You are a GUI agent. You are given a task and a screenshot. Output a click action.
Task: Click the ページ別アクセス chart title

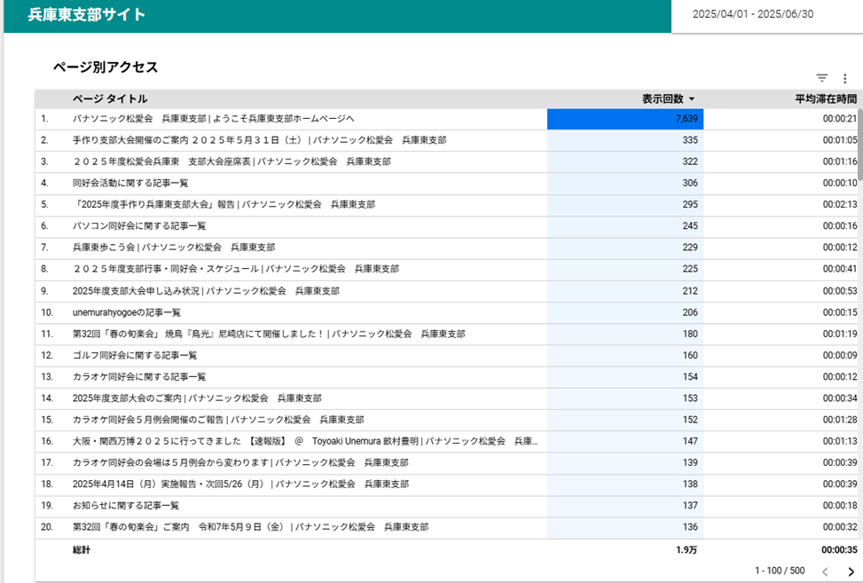click(105, 67)
